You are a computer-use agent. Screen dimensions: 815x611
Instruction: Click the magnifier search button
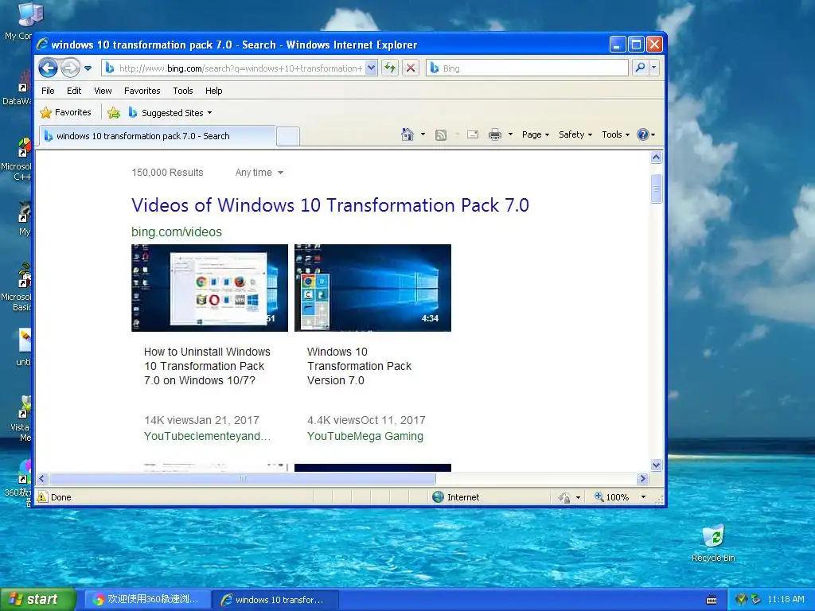click(x=641, y=68)
